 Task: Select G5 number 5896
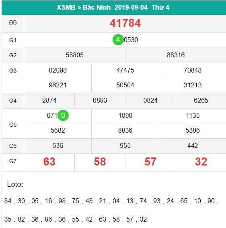click(193, 130)
